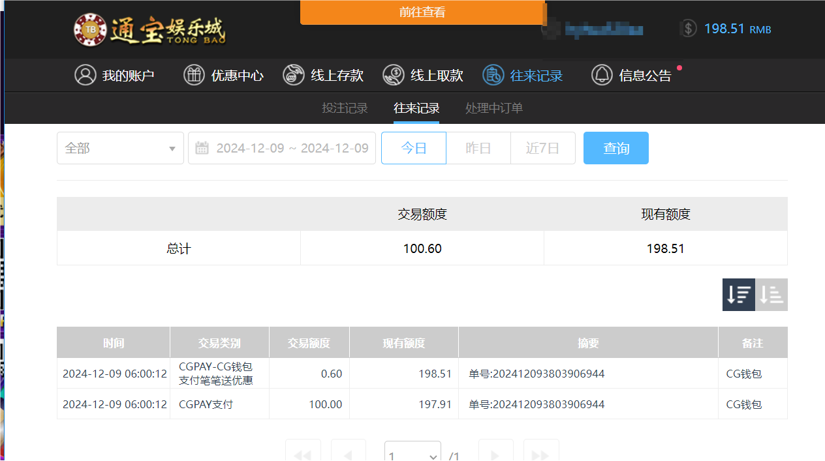The height and width of the screenshot is (461, 825).
Task: Click the 线上存款 deposit icon
Action: point(293,75)
